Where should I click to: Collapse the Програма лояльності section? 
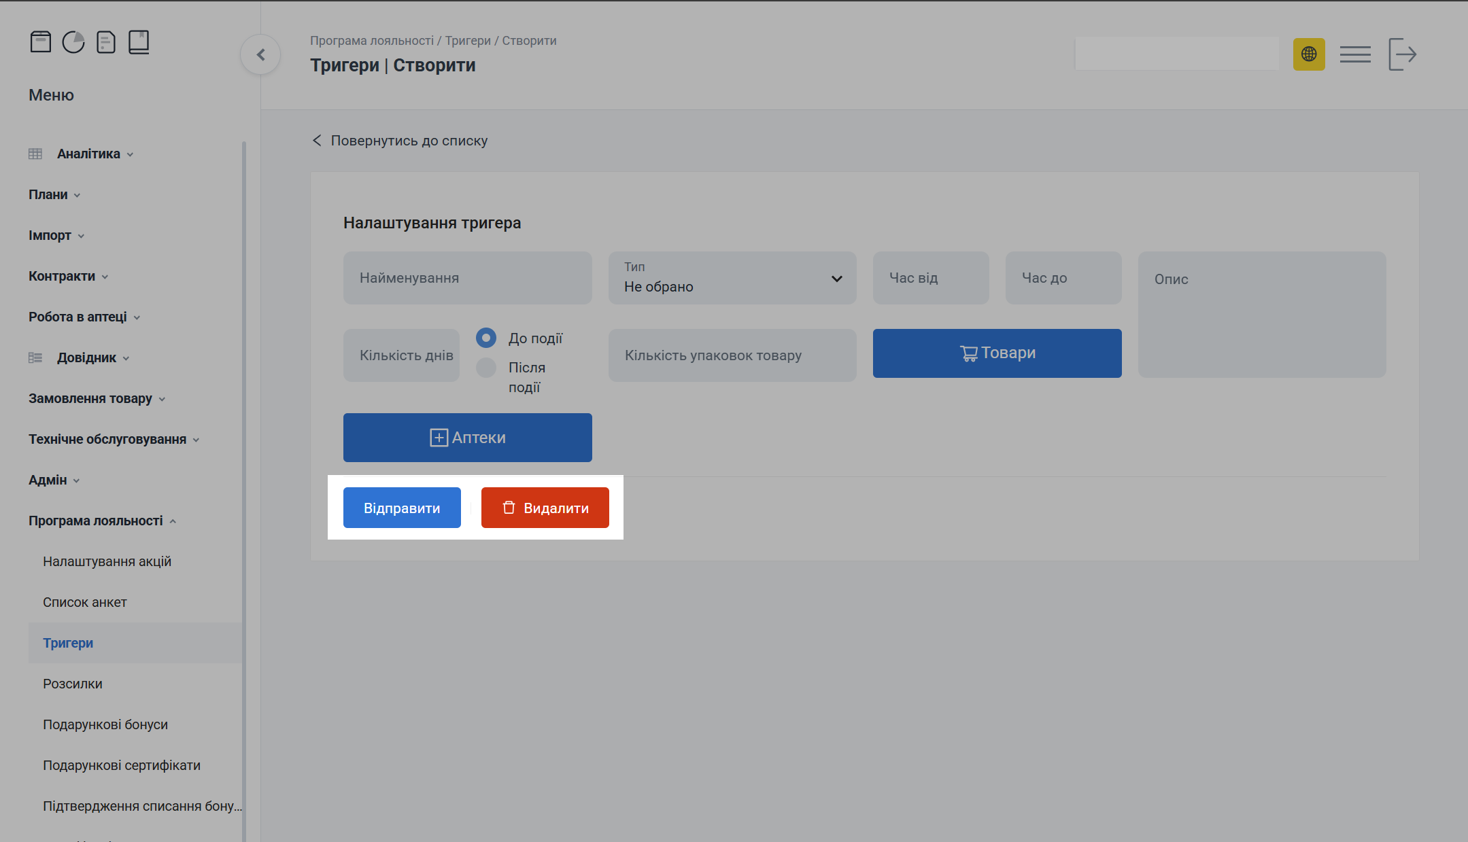96,521
